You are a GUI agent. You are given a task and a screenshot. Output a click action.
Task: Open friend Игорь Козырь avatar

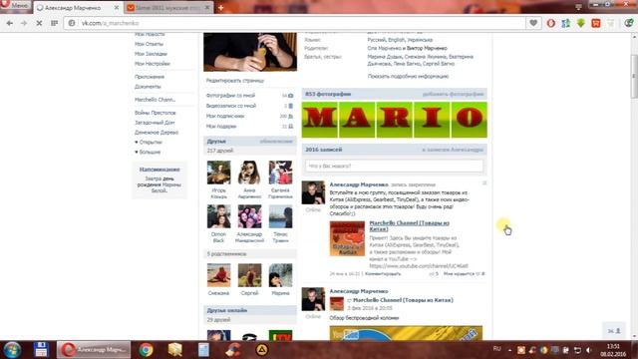[x=218, y=173]
